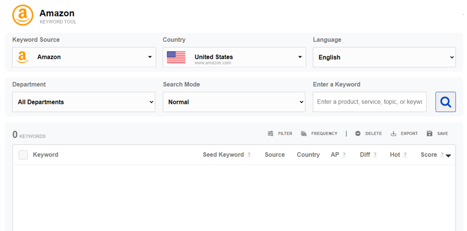Open the Search Mode dropdown set to Normal
This screenshot has width=467, height=231.
click(x=234, y=102)
